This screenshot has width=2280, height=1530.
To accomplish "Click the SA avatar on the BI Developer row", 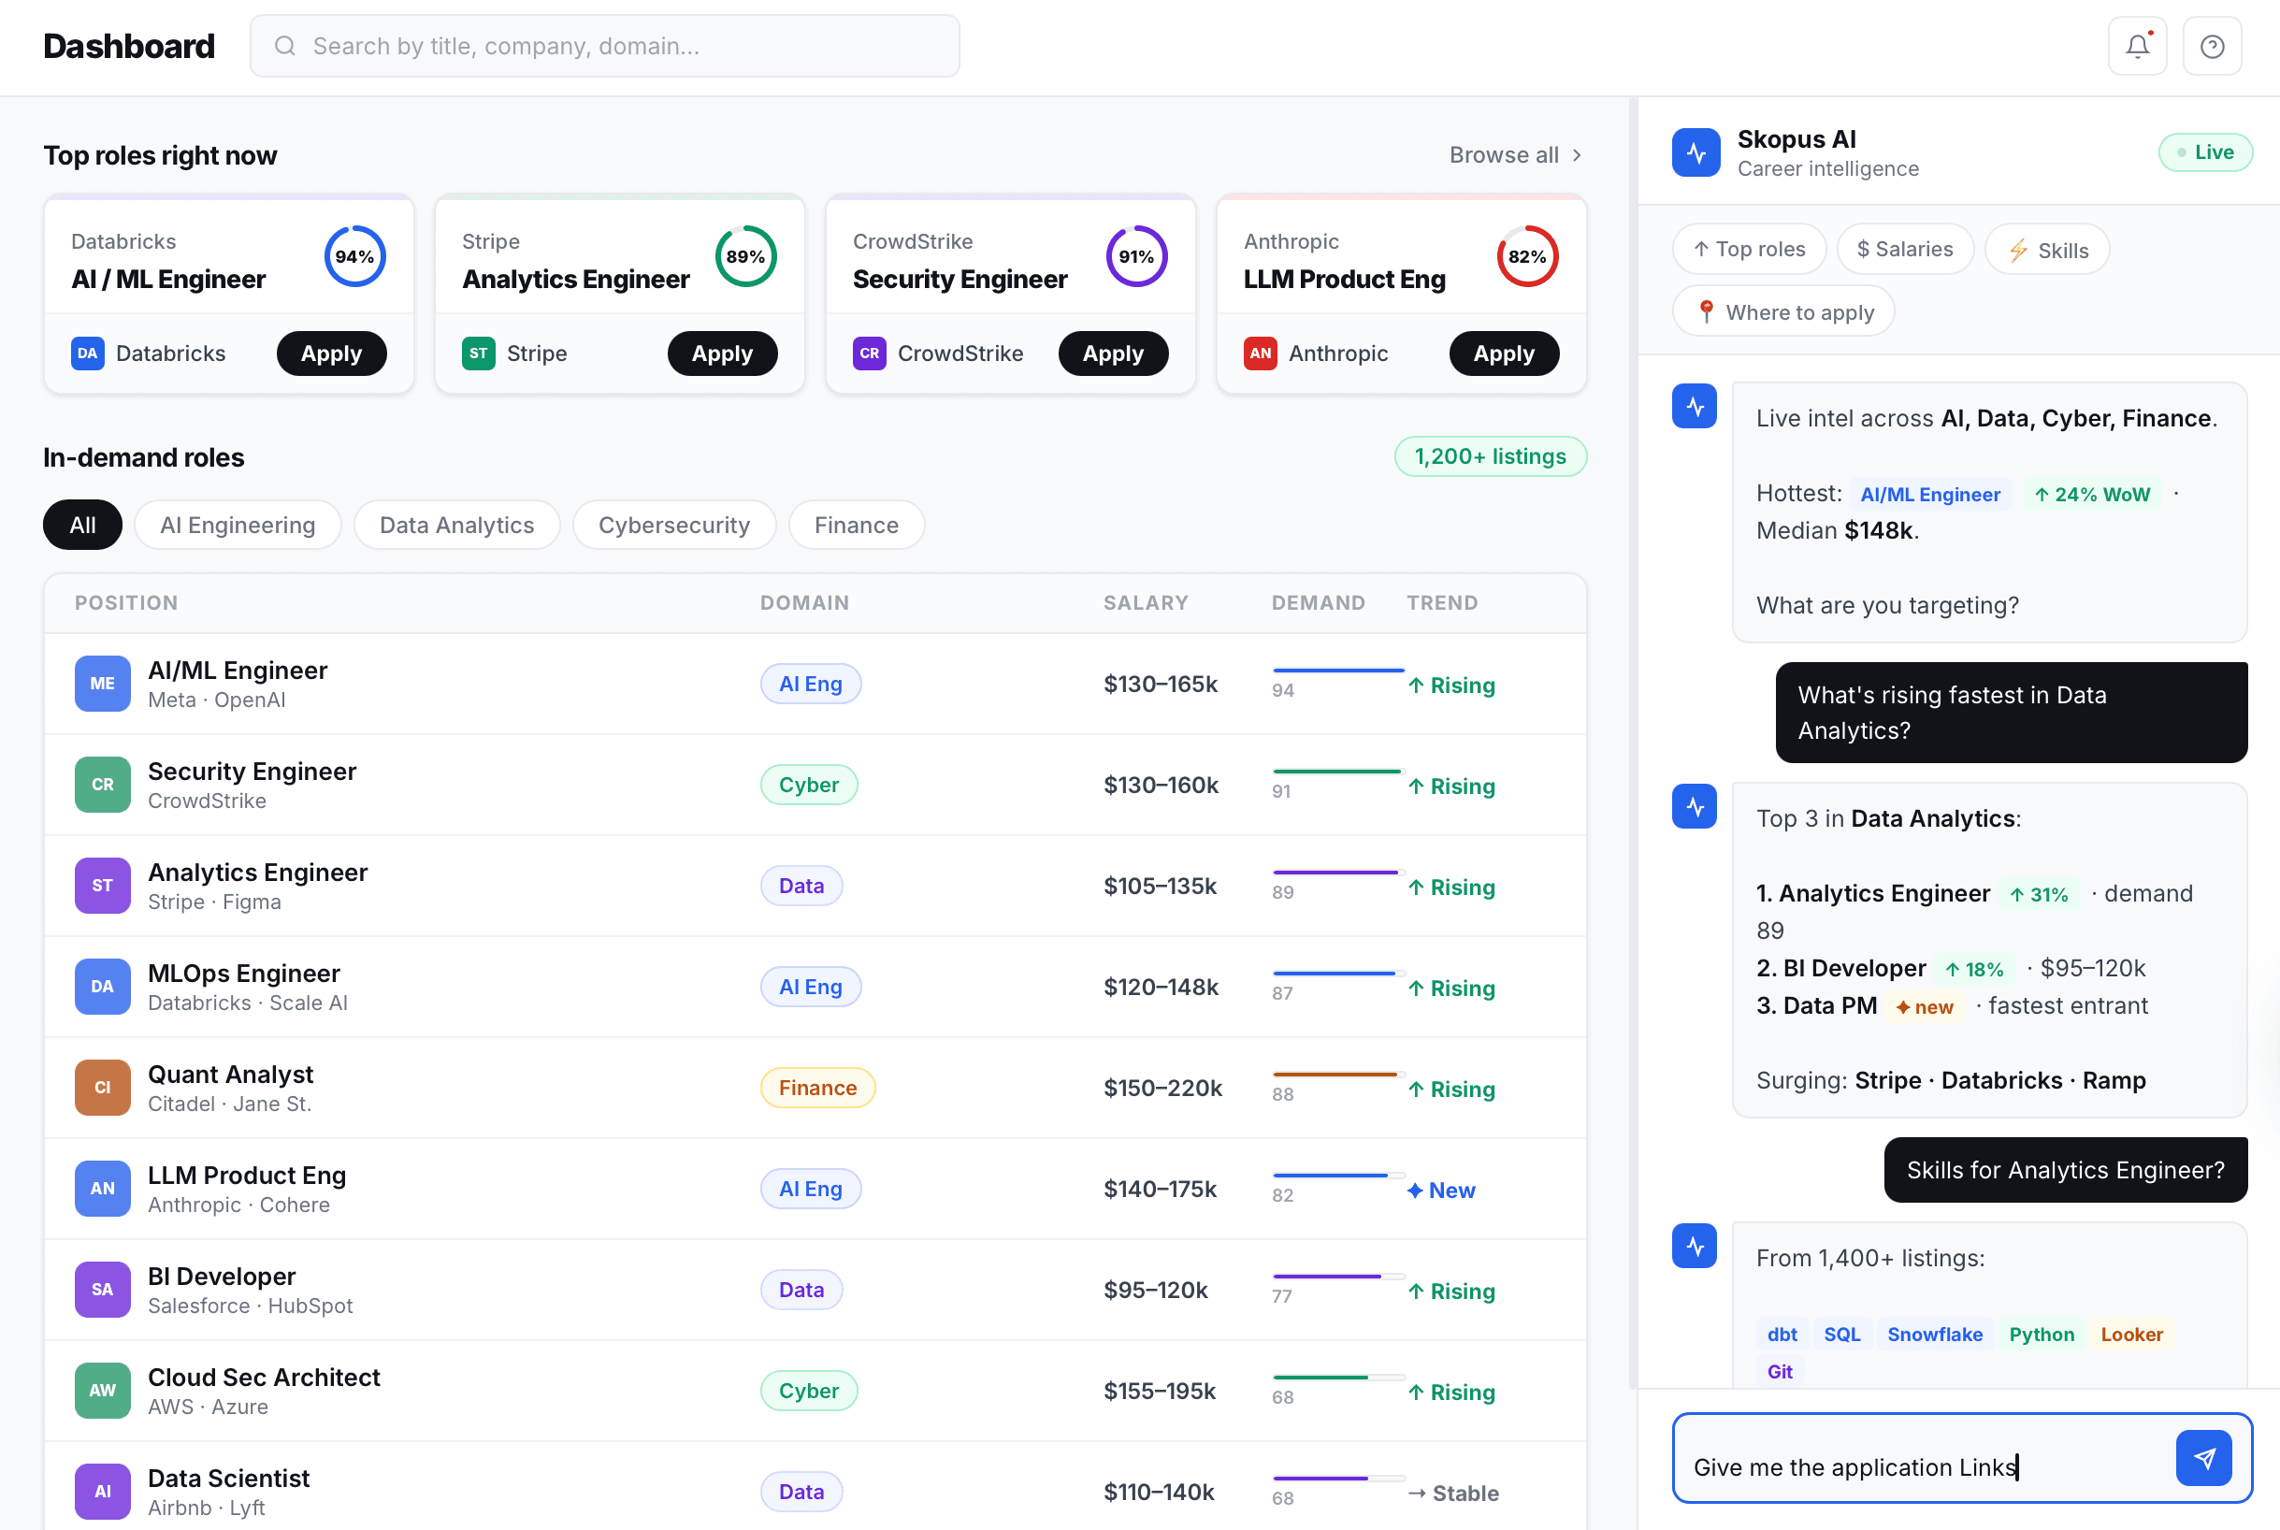I will point(103,1290).
